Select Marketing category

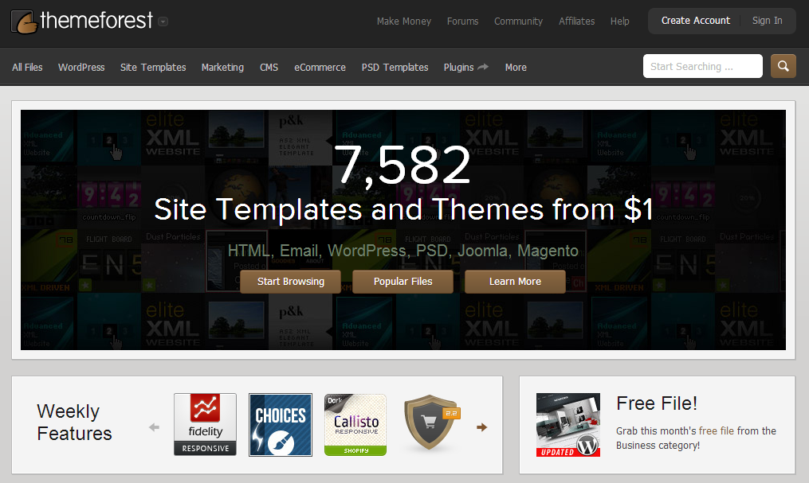coord(222,68)
